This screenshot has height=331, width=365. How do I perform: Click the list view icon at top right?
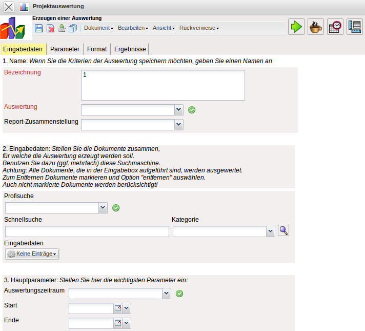click(355, 27)
